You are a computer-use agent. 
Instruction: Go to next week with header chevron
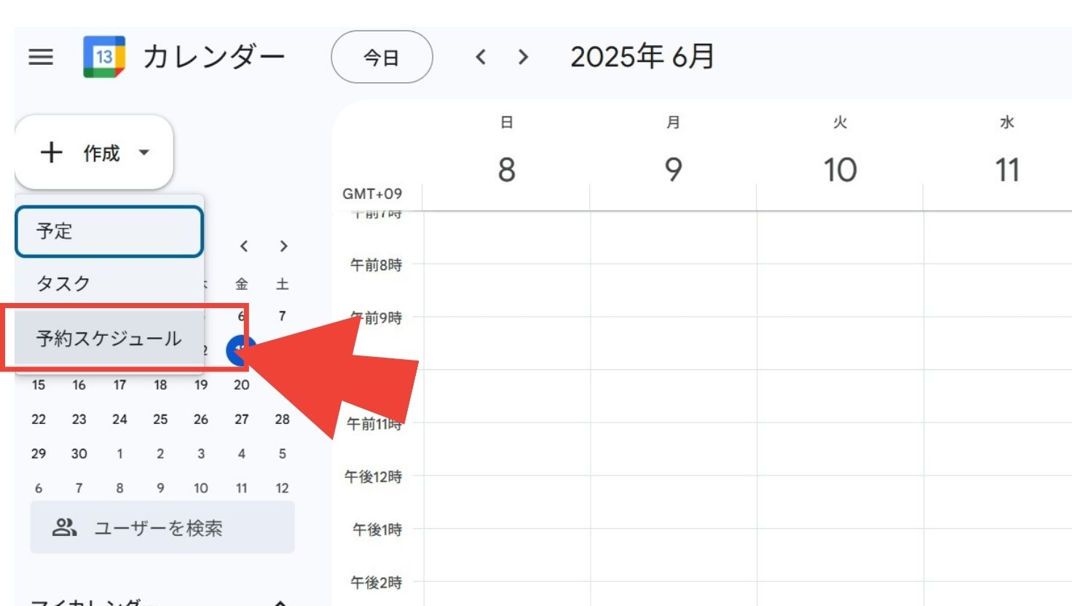(x=523, y=57)
